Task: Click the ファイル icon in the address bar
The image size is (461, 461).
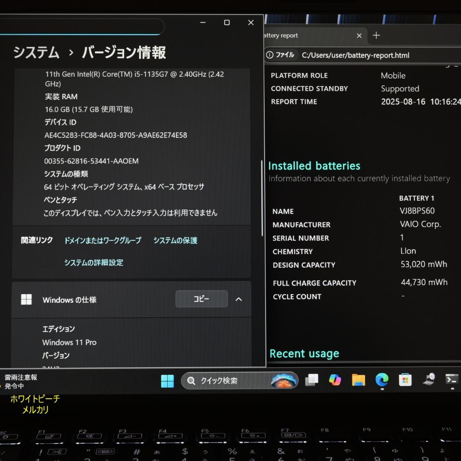Action: point(281,55)
